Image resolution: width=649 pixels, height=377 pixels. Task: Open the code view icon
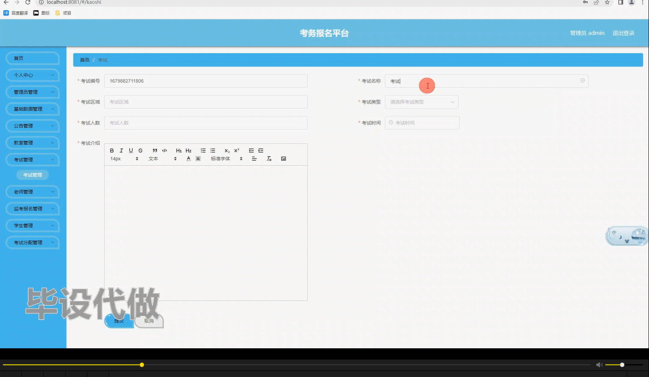(164, 150)
